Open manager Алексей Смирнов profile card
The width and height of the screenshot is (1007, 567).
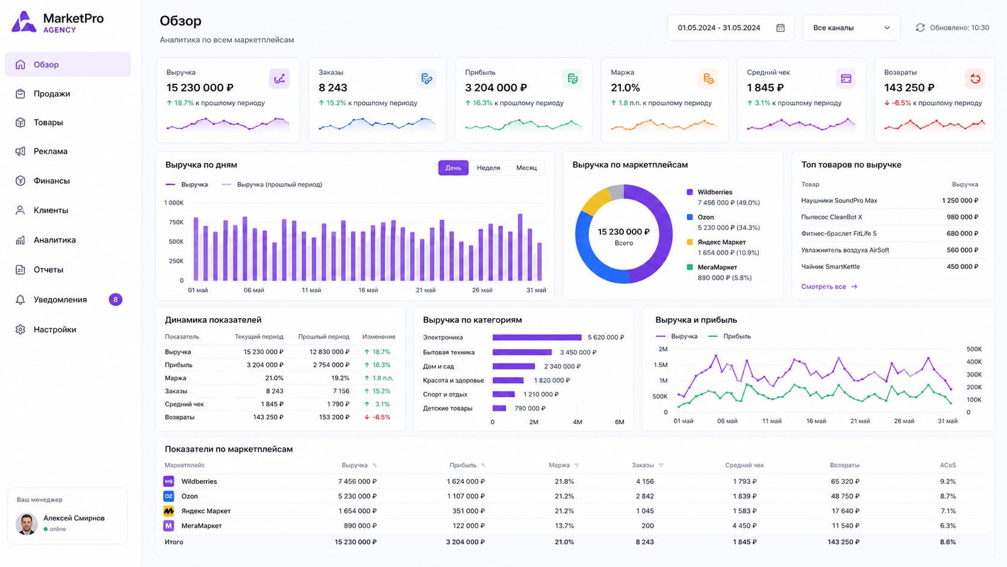pos(67,516)
